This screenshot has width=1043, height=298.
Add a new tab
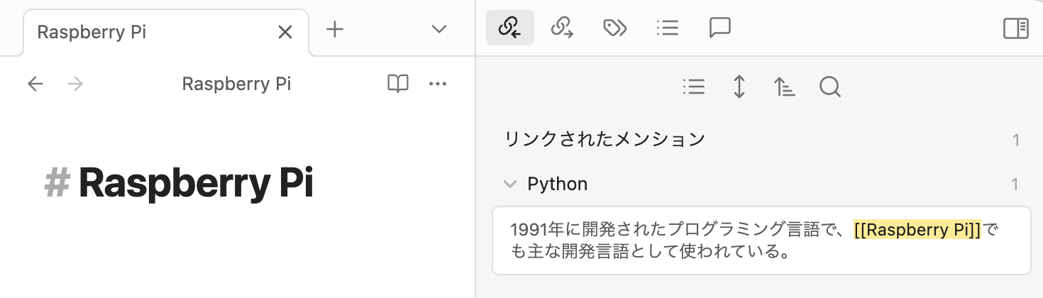[x=334, y=29]
